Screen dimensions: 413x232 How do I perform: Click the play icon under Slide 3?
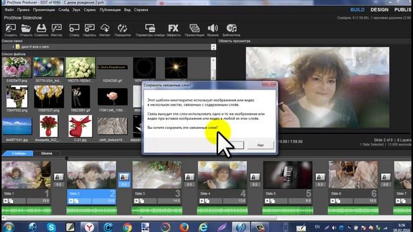coord(136,201)
